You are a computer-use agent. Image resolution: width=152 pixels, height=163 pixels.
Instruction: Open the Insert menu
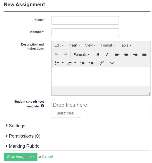74,45
